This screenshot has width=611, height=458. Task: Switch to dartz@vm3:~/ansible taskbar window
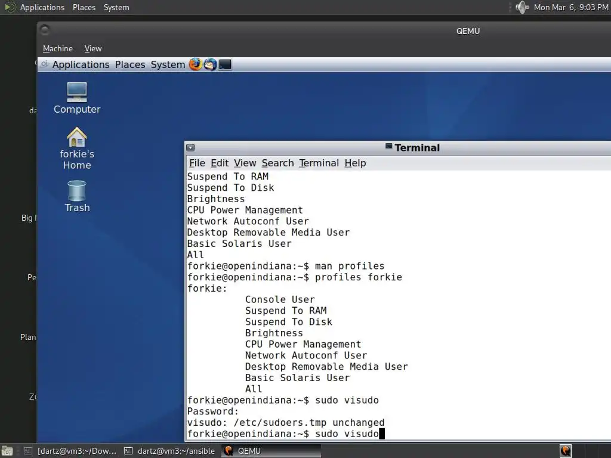(x=169, y=451)
